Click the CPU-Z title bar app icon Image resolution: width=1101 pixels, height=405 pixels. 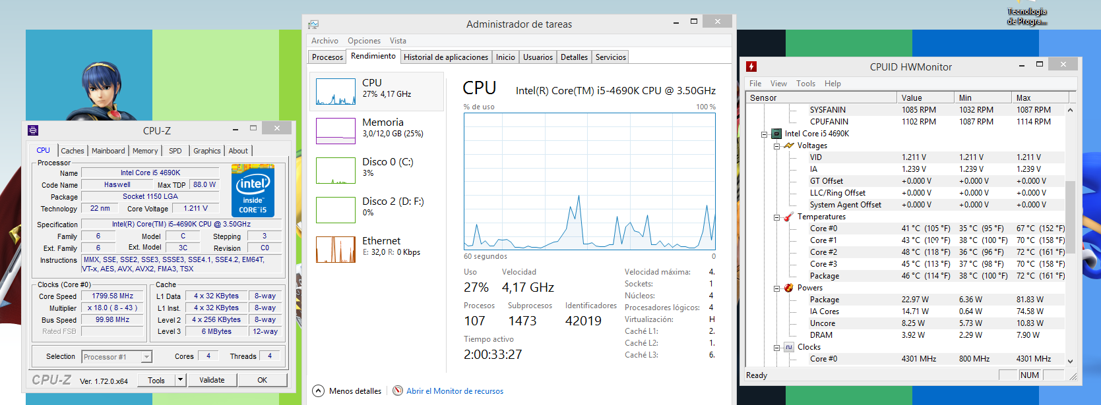coord(33,130)
